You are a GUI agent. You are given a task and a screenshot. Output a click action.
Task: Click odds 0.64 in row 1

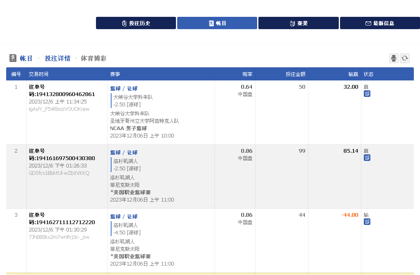[x=247, y=87]
